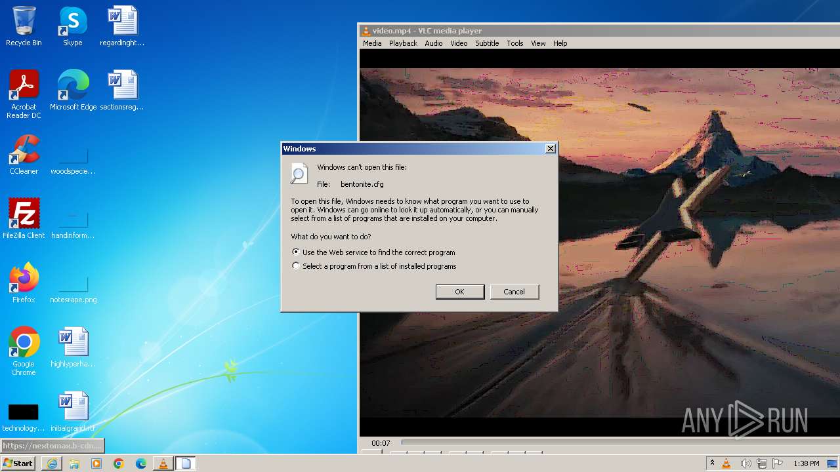Open Windows Explorer from the taskbar
Image resolution: width=840 pixels, height=472 pixels.
74,463
